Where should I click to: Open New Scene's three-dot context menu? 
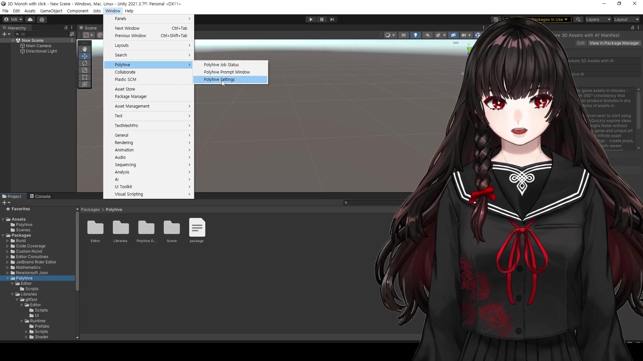72,40
